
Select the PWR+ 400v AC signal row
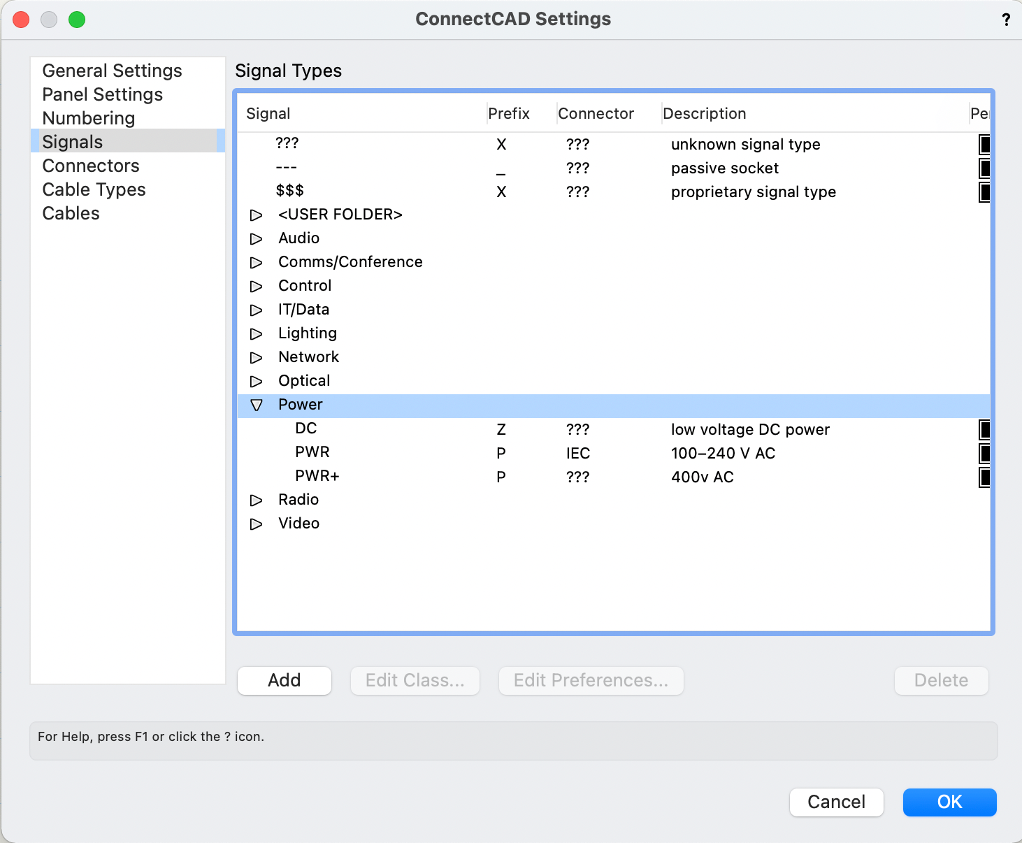[489, 477]
